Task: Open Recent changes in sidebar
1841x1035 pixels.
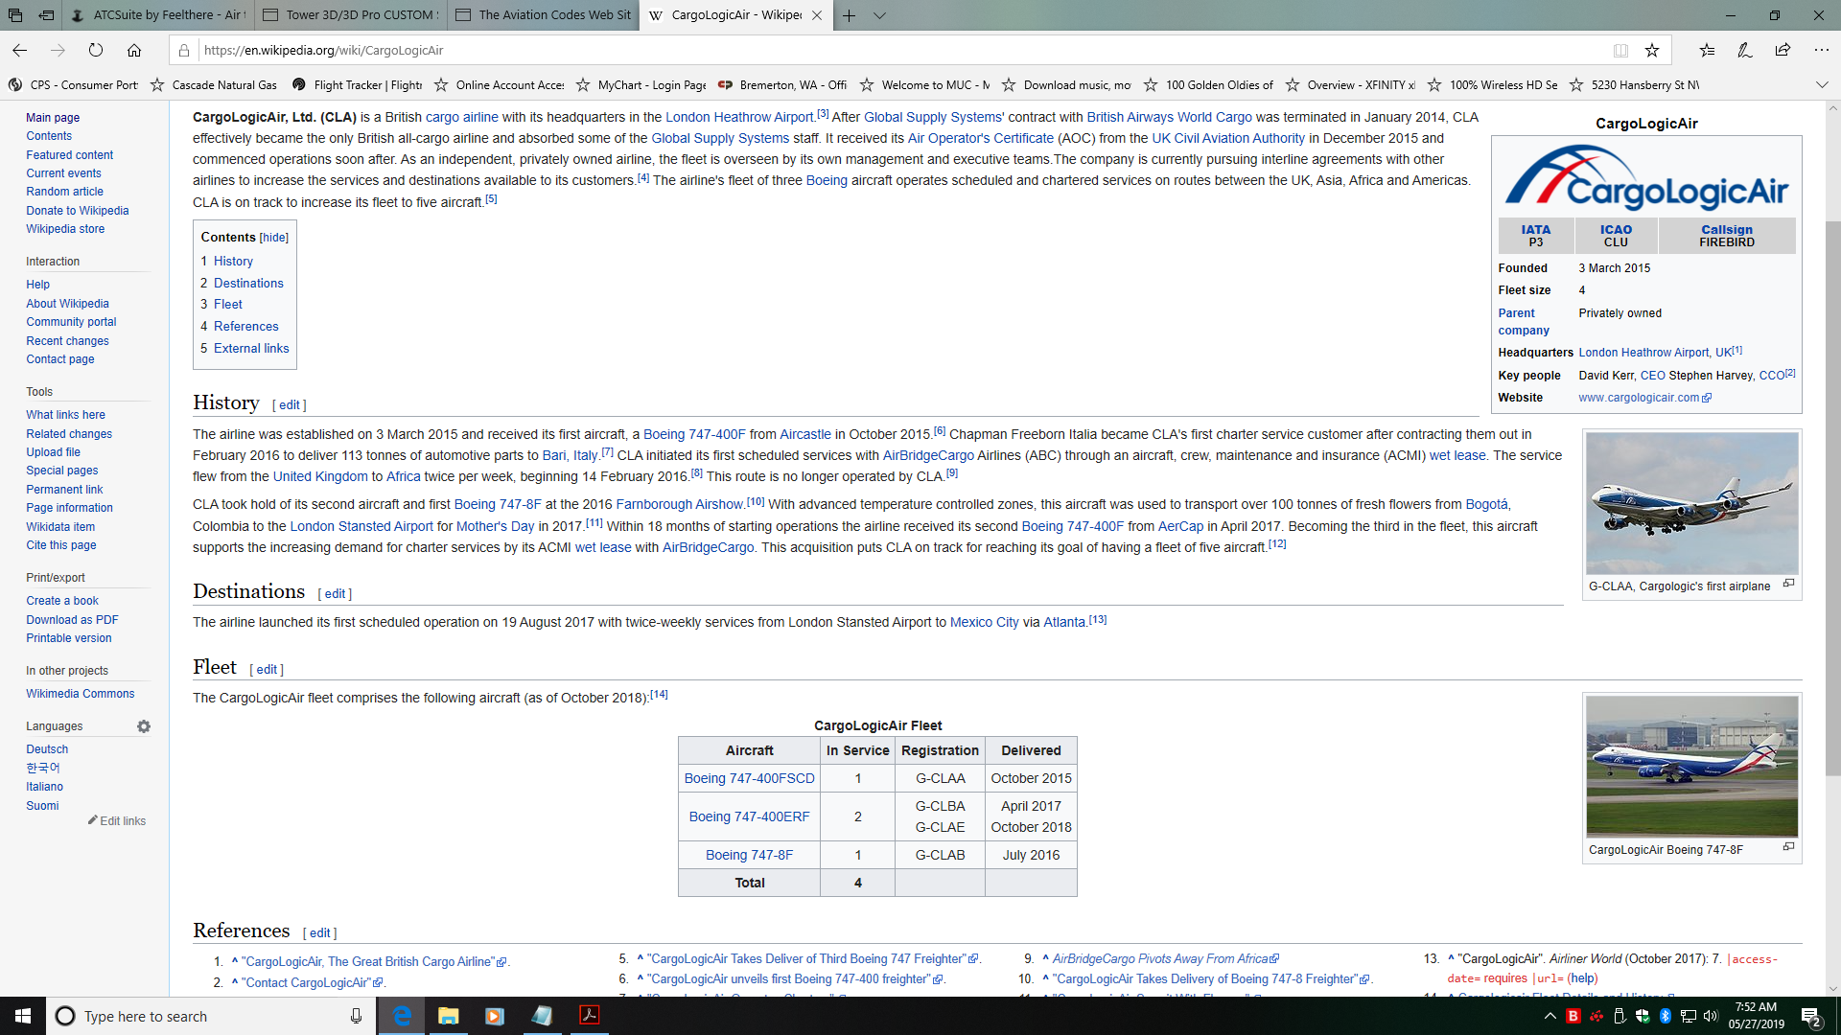Action: coord(67,341)
